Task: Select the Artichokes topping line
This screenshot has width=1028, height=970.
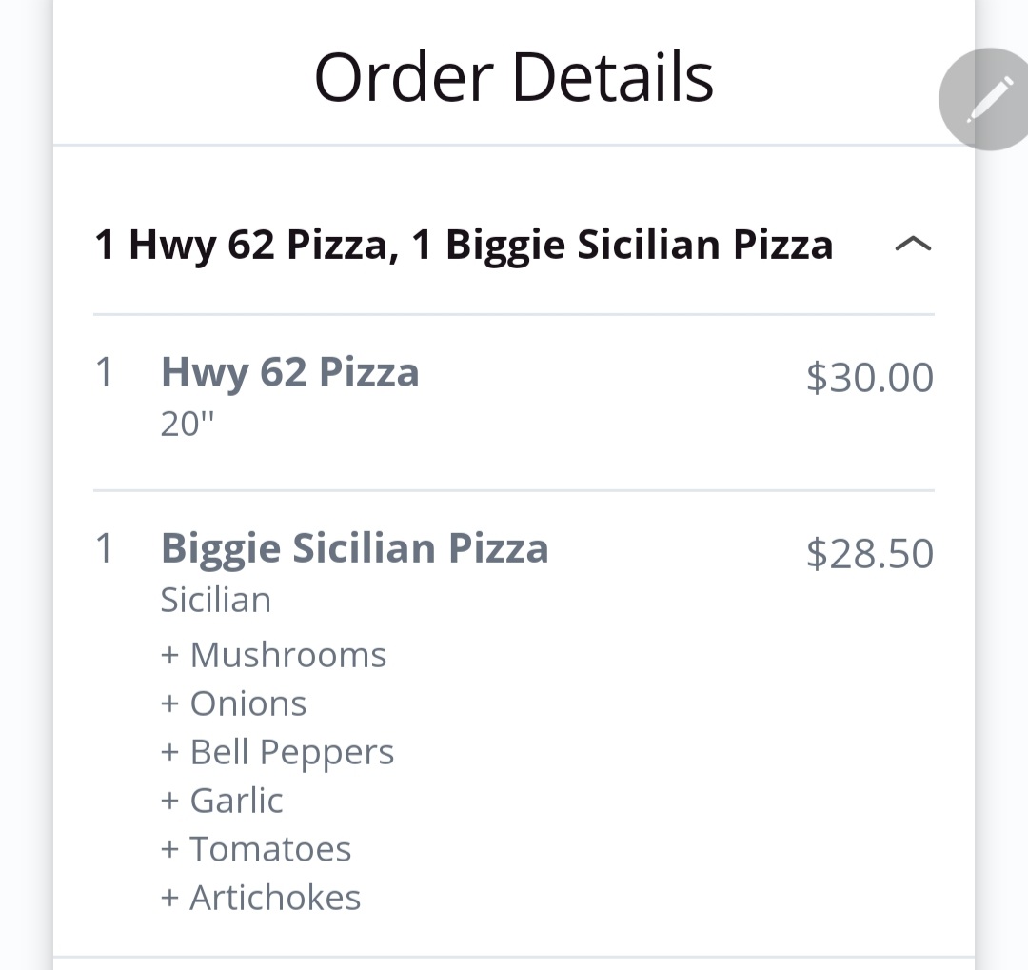Action: click(261, 898)
